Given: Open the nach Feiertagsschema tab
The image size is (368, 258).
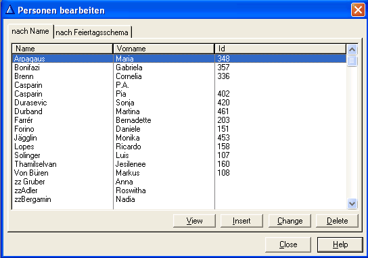Looking at the screenshot, I should coord(92,32).
